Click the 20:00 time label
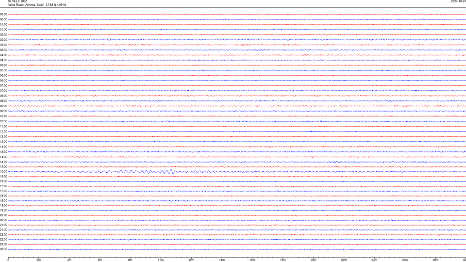Viewport: 466px width, 262px height. coord(3,215)
